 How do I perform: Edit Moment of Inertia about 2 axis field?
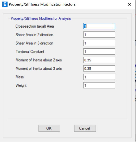[99, 60]
